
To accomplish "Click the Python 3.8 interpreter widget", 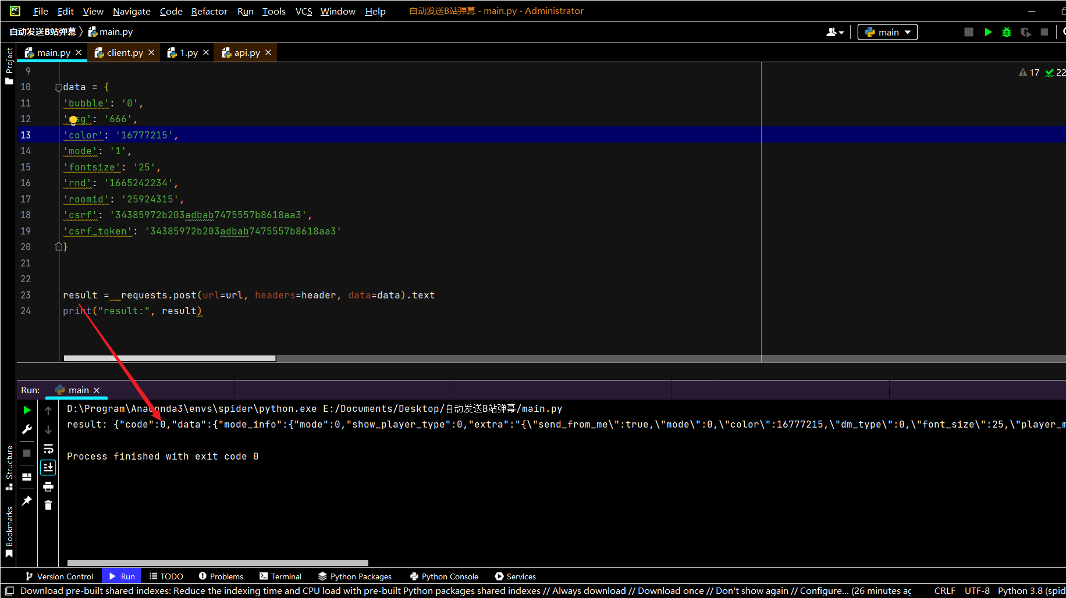I will 1031,590.
